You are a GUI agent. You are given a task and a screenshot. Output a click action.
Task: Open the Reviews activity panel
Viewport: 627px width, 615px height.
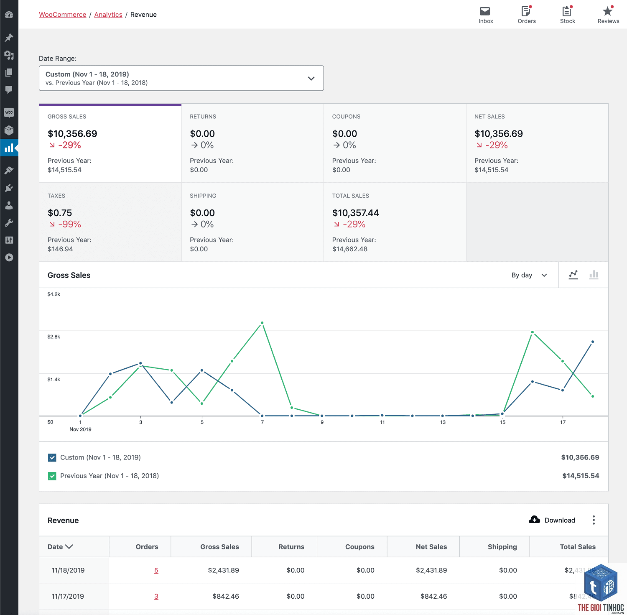click(608, 15)
